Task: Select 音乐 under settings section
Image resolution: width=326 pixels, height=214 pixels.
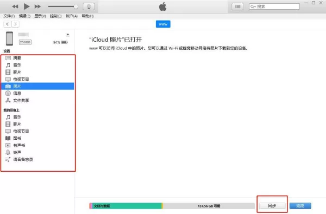Action: coord(37,65)
